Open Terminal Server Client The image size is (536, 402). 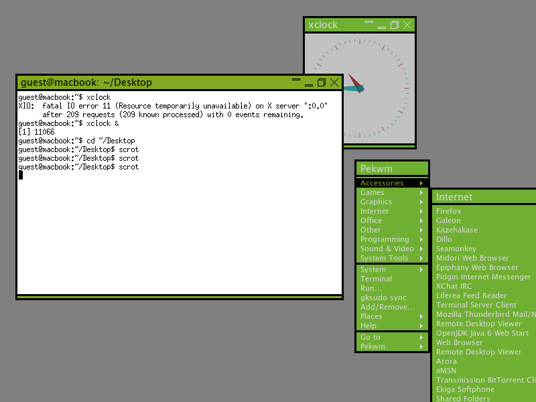tap(484, 306)
